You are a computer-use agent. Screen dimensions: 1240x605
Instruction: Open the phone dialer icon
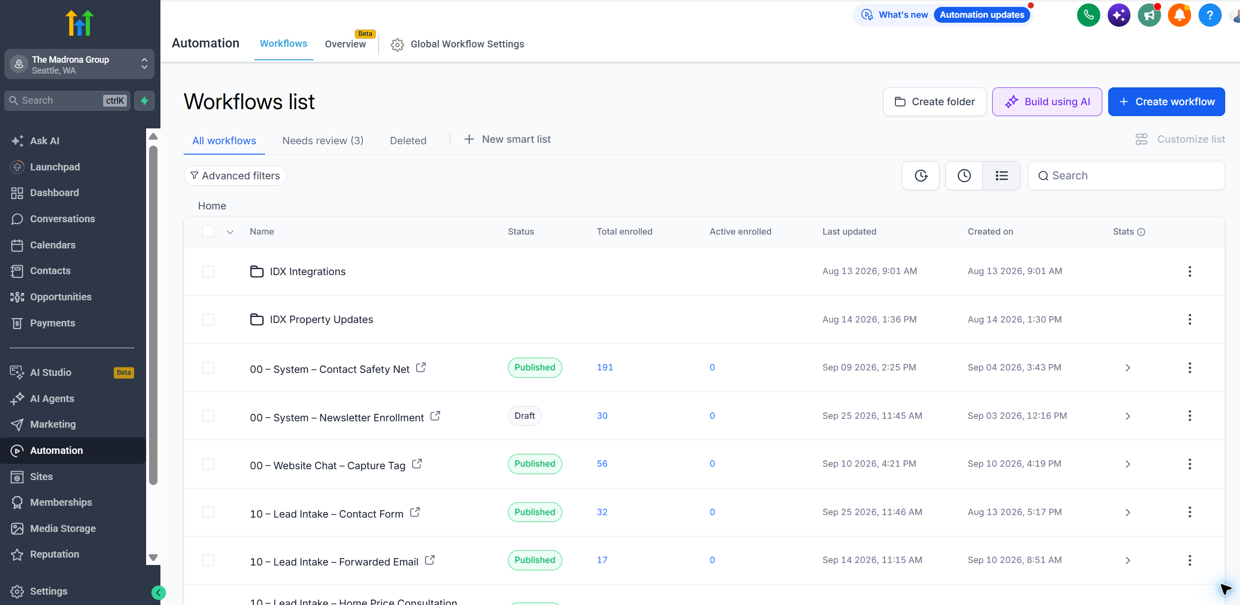[x=1088, y=15]
